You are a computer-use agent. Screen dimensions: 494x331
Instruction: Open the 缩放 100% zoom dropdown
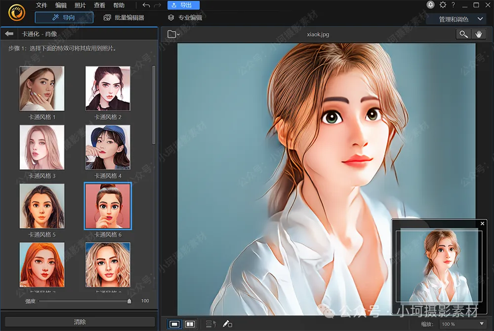[462, 324]
